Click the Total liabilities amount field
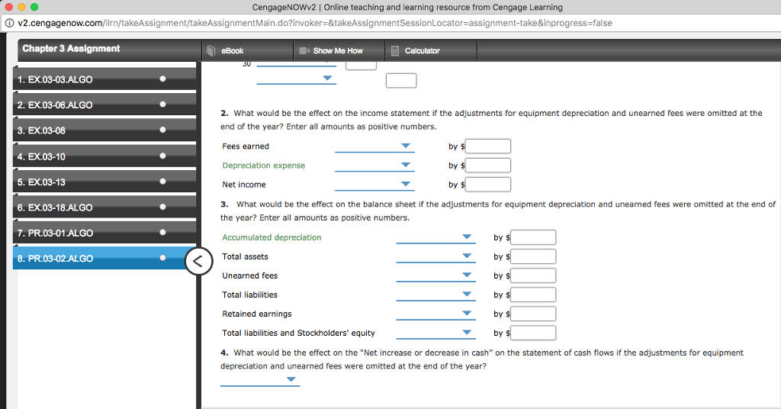The height and width of the screenshot is (409, 781). coord(533,295)
